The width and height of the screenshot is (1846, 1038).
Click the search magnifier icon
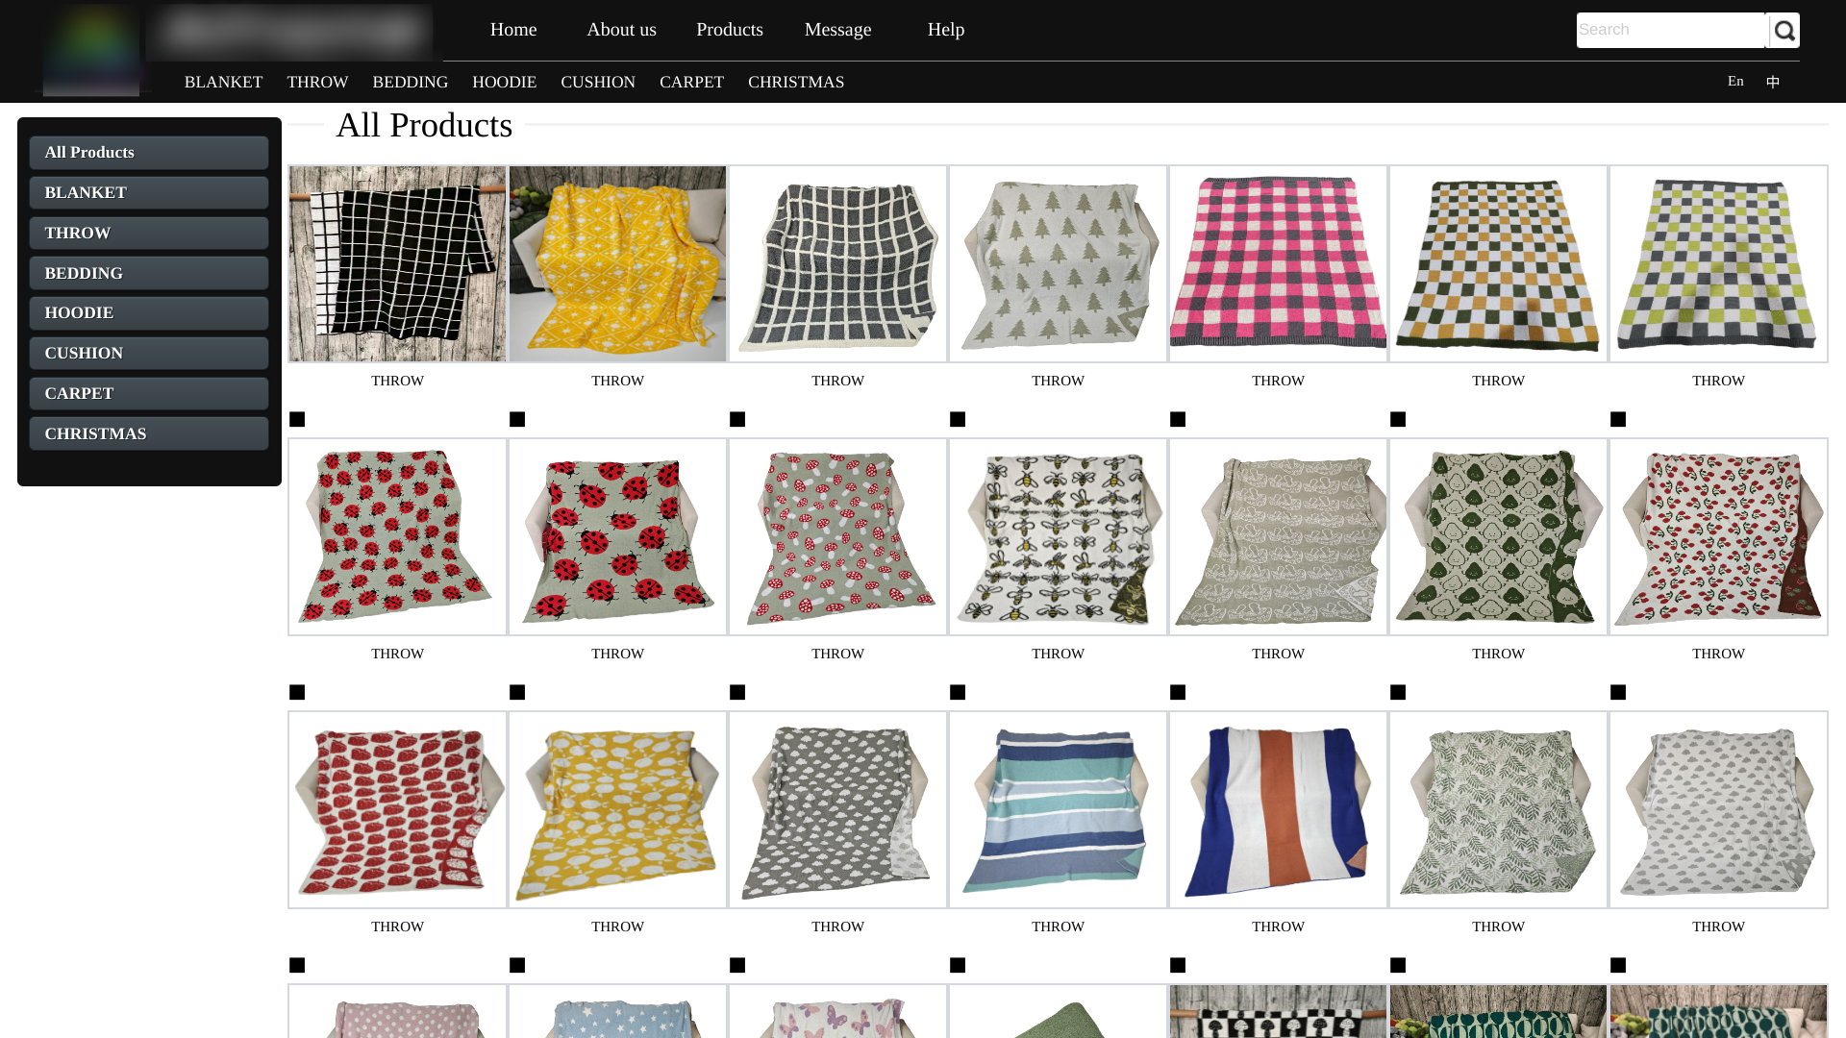(1784, 31)
